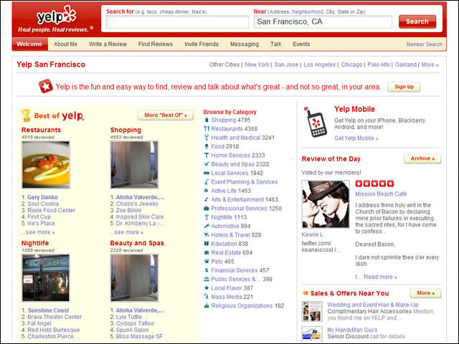This screenshot has width=459, height=344.
Task: Click the Arts & Entertainment music note icon
Action: (x=207, y=199)
